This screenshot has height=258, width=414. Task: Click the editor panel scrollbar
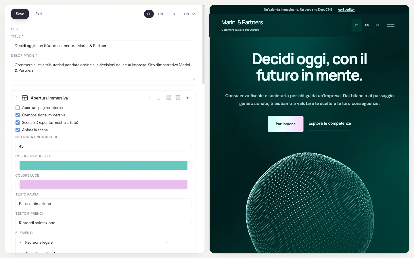pos(203,44)
